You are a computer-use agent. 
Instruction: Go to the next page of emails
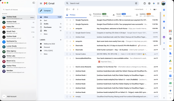[150, 10]
